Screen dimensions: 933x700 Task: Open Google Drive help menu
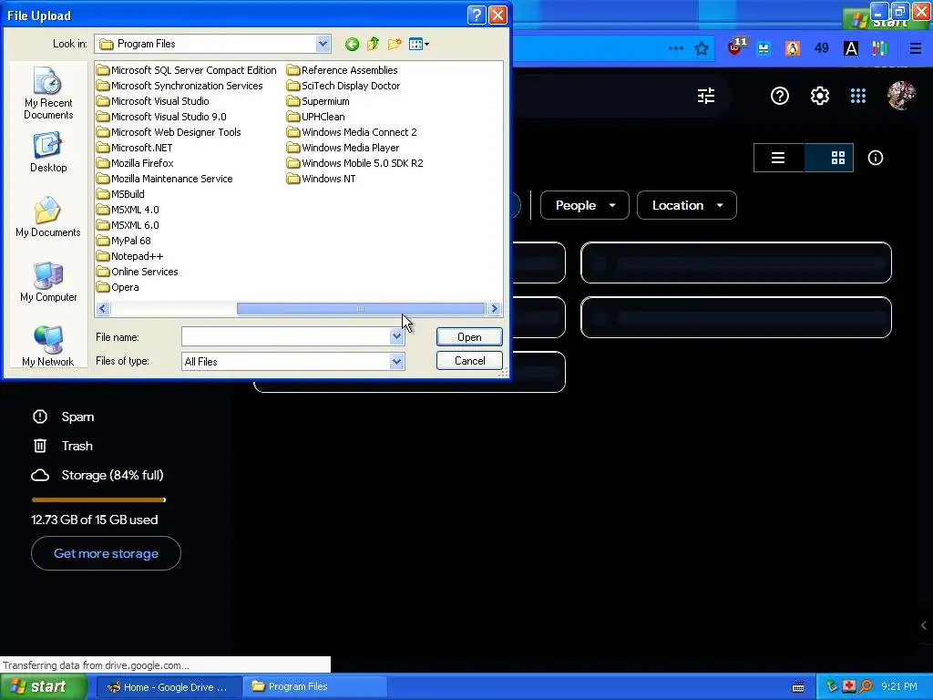(x=780, y=96)
